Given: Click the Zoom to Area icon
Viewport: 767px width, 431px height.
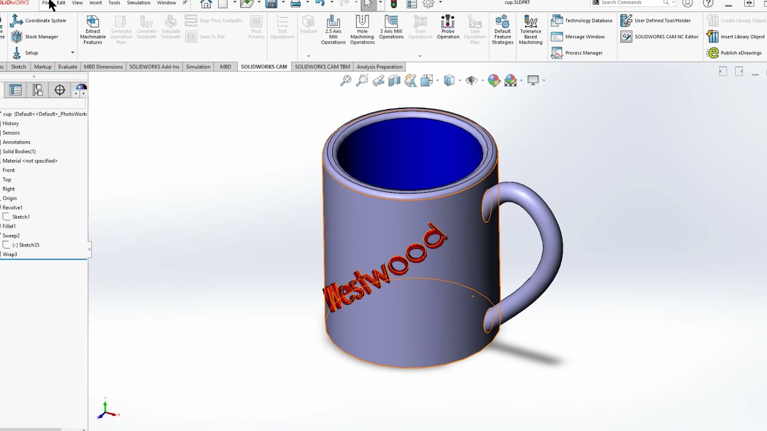Looking at the screenshot, I should (362, 80).
